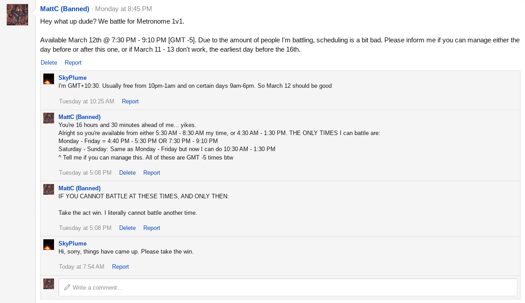Open MattC name on 16 hours comment
525x303 pixels.
(79, 117)
